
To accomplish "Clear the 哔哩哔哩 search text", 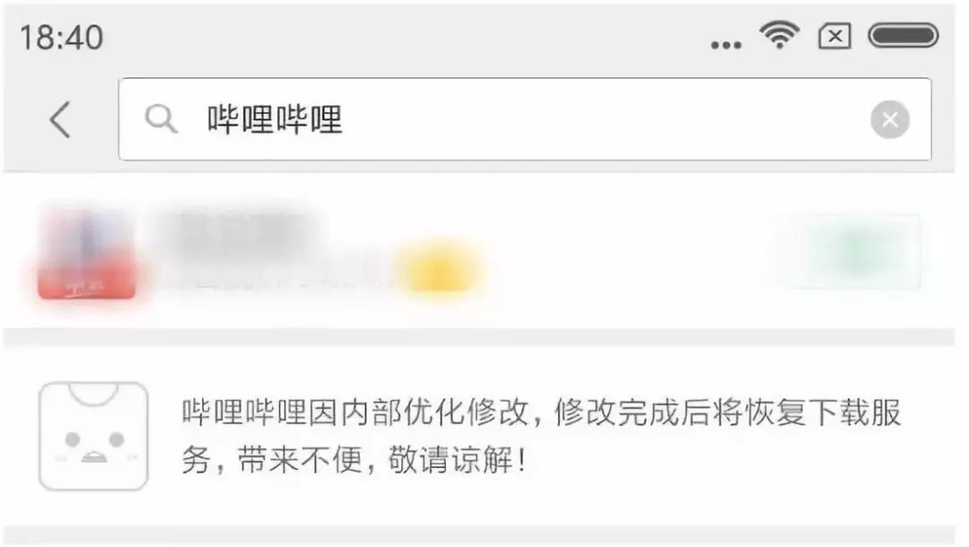I will (890, 119).
